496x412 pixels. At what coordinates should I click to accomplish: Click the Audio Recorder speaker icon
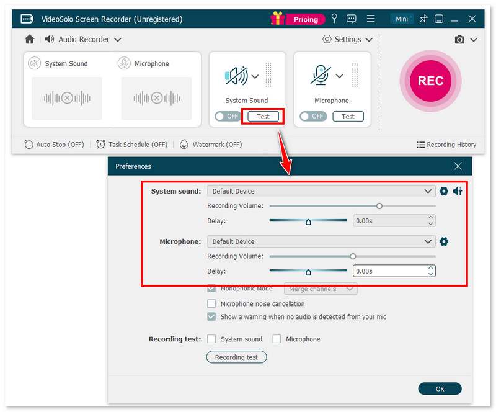click(x=49, y=39)
